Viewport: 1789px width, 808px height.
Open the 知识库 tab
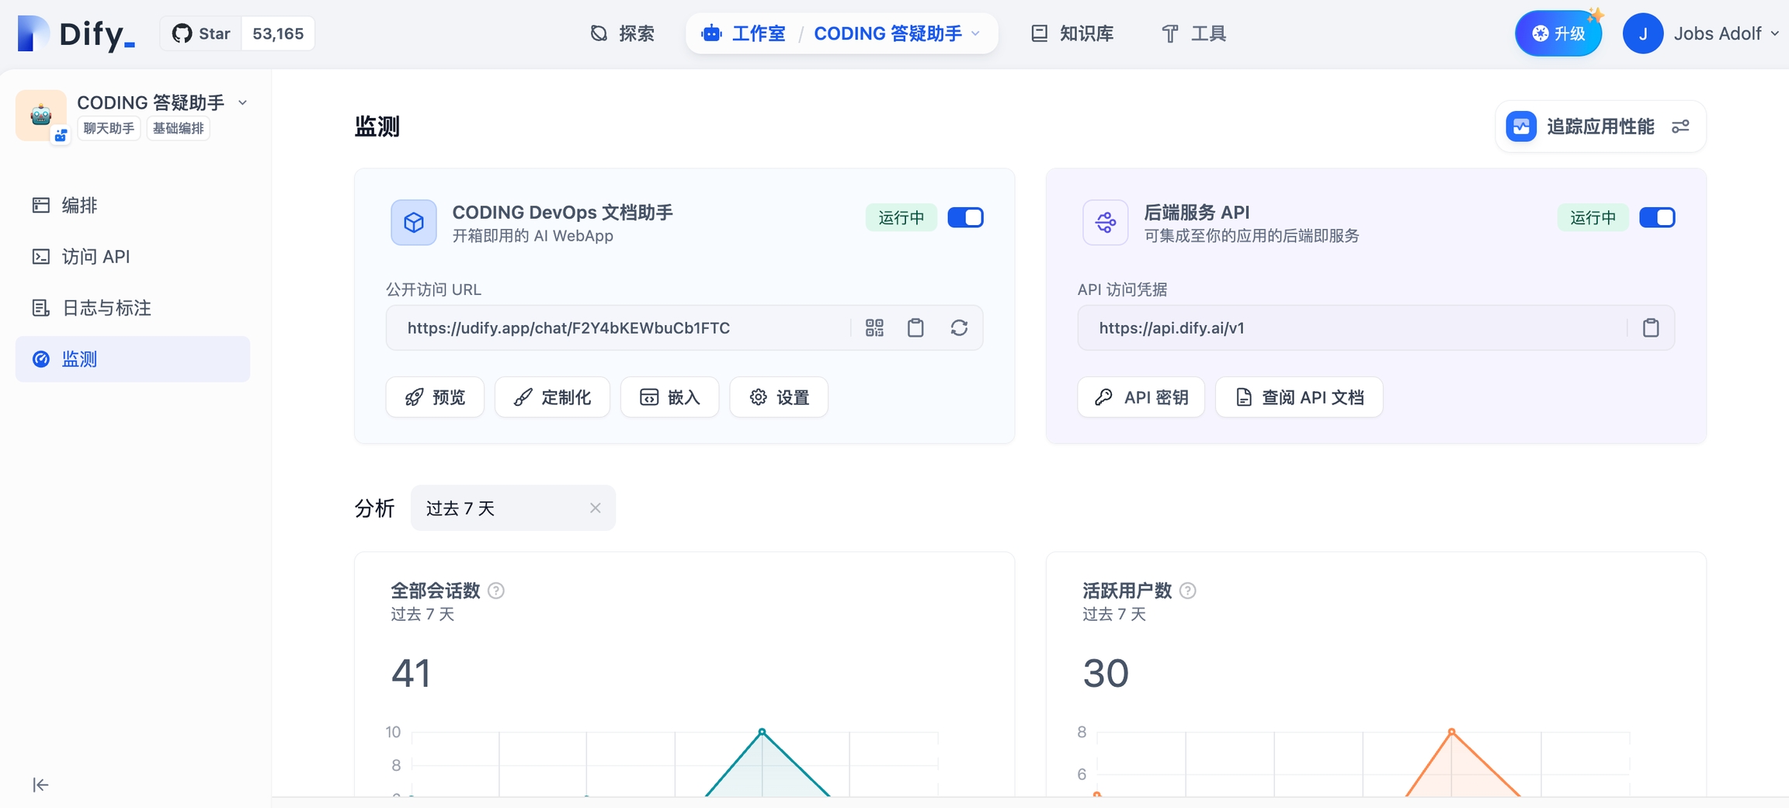point(1072,33)
